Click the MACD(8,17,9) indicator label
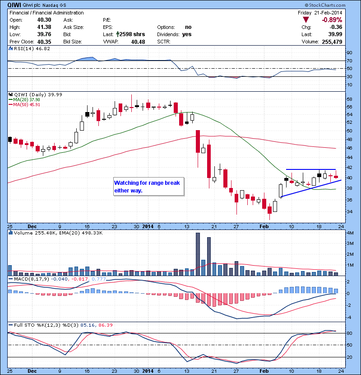361x375 pixels. (x=32, y=279)
